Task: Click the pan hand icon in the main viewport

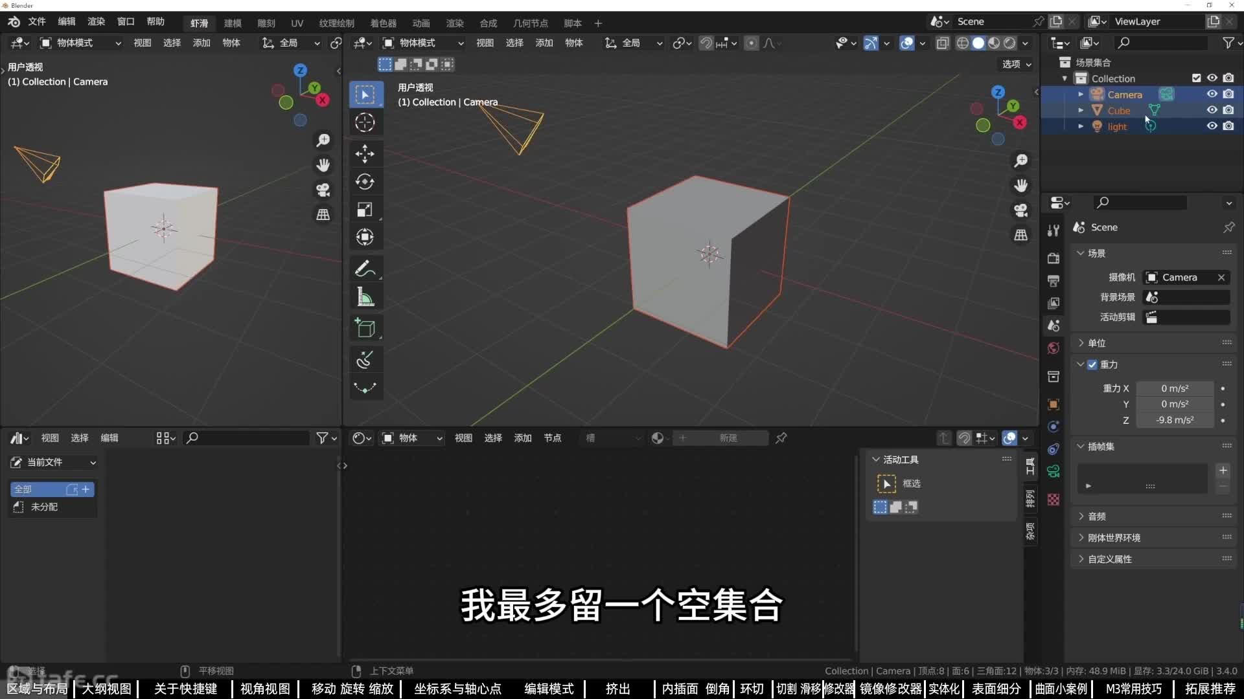Action: [x=1021, y=186]
